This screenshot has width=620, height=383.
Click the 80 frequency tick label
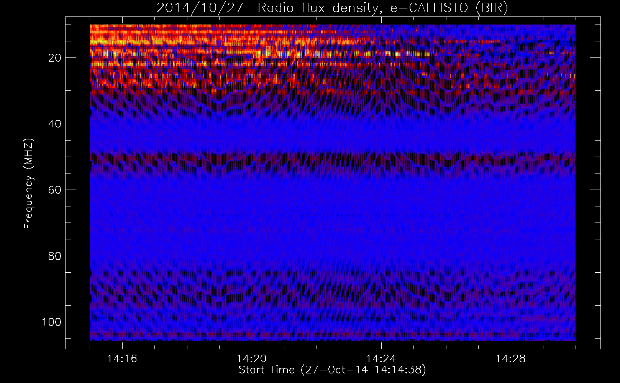click(x=55, y=256)
